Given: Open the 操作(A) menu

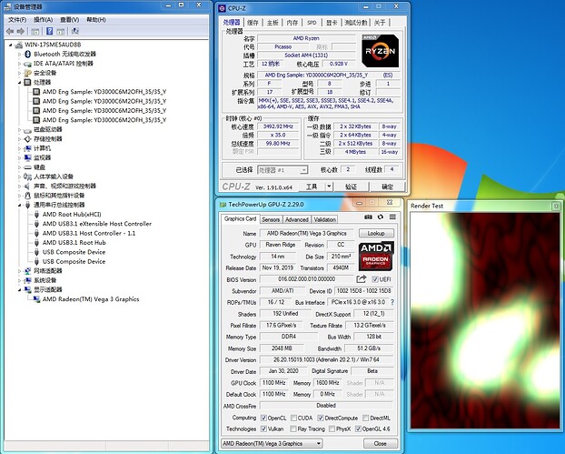Looking at the screenshot, I should [x=44, y=19].
